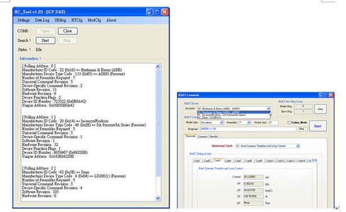The height and width of the screenshot is (212, 346).
Task: Click the Start button in HART Command
Action: 318,126
